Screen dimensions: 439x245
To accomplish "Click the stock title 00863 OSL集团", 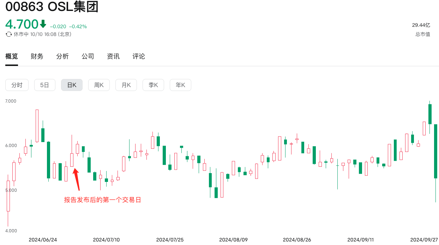I will pyautogui.click(x=52, y=7).
